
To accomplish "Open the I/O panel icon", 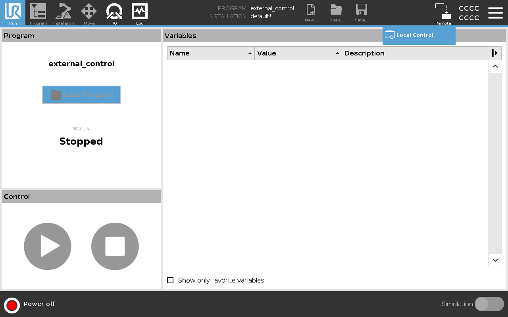I will pyautogui.click(x=114, y=13).
